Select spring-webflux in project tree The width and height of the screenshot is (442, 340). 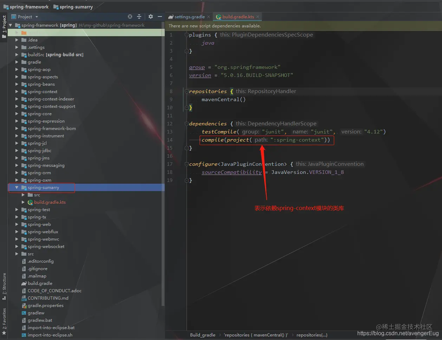coord(43,232)
